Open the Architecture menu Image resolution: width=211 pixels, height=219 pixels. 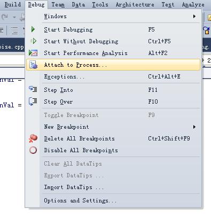tap(135, 4)
